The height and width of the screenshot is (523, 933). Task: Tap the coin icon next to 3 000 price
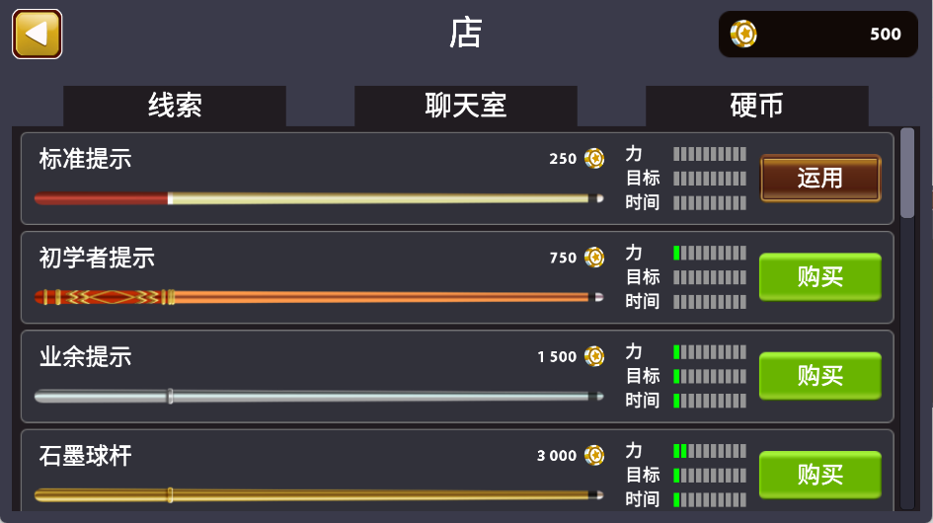pos(593,455)
